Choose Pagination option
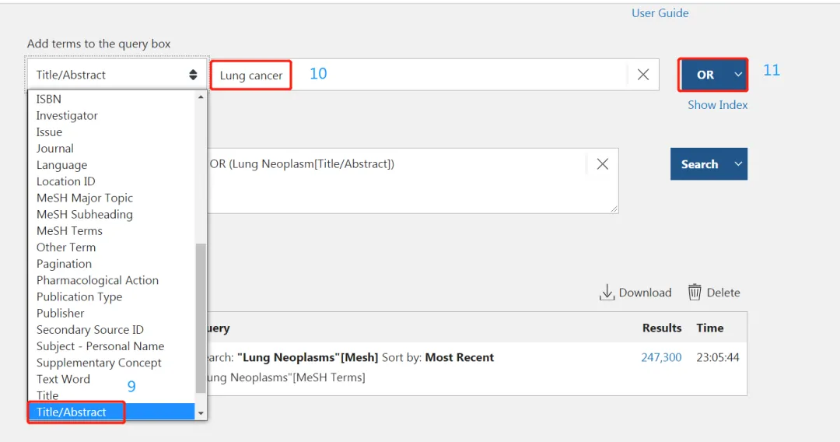840x442 pixels. 112,264
